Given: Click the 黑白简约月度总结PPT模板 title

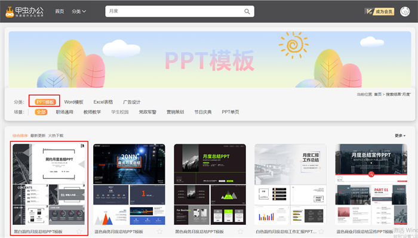Looking at the screenshot, I should [38, 231].
